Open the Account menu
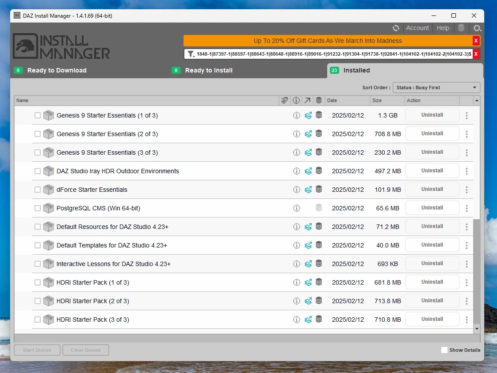 pyautogui.click(x=417, y=28)
